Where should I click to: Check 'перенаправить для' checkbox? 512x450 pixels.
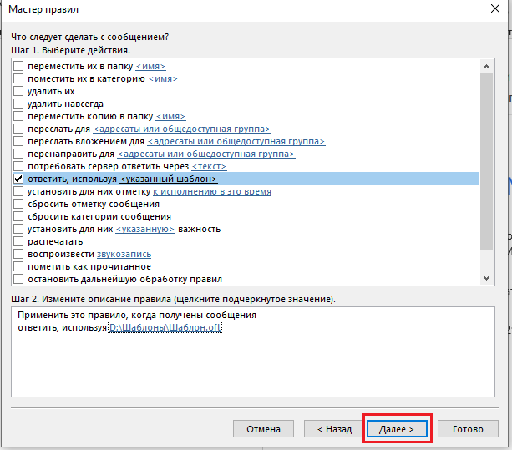tap(18, 154)
